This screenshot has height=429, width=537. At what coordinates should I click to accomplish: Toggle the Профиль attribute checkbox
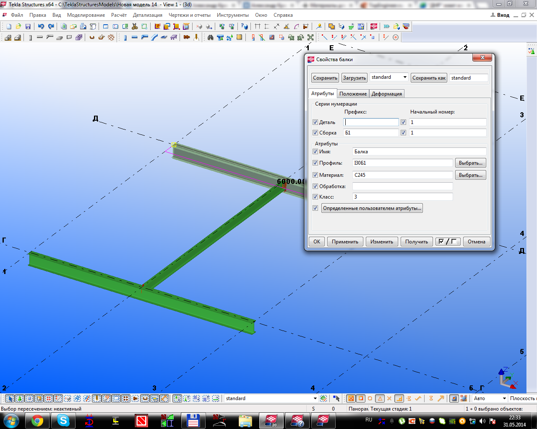(315, 163)
